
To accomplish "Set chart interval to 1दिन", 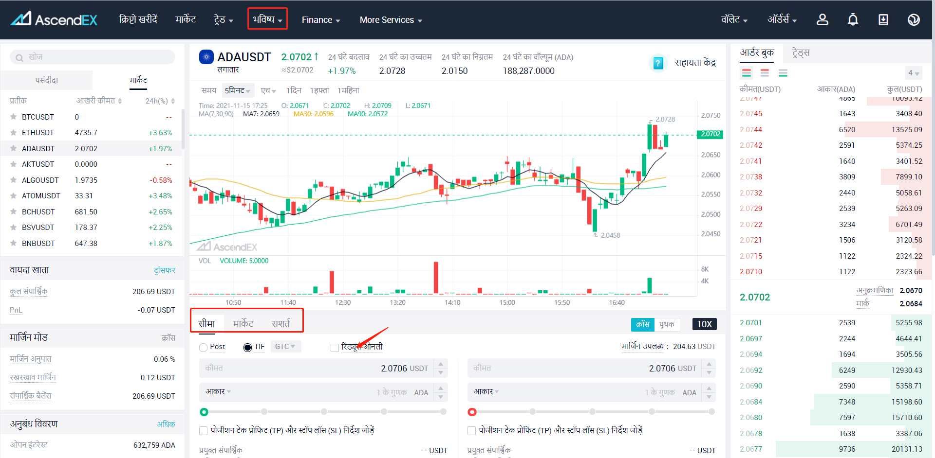I will 294,90.
